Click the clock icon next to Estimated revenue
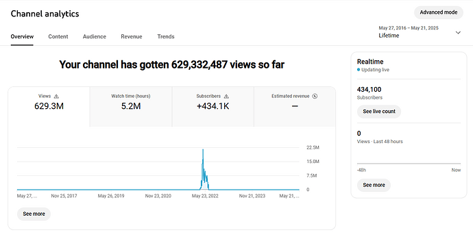The width and height of the screenshot is (473, 250). 315,96
